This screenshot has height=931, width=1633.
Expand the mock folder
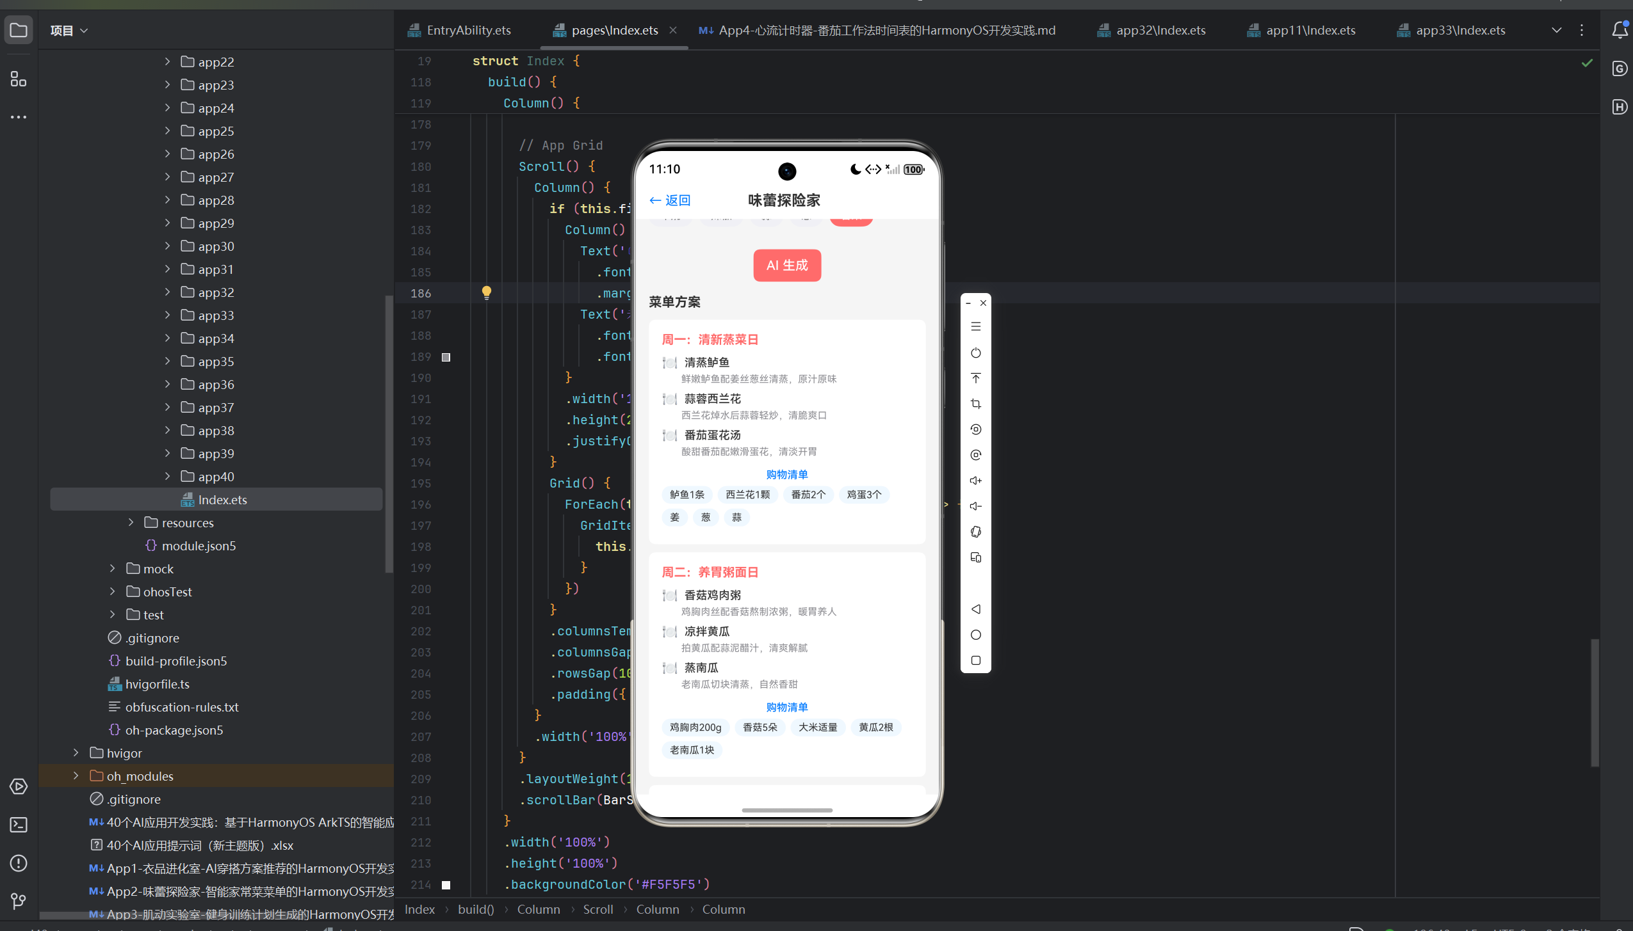pos(113,568)
